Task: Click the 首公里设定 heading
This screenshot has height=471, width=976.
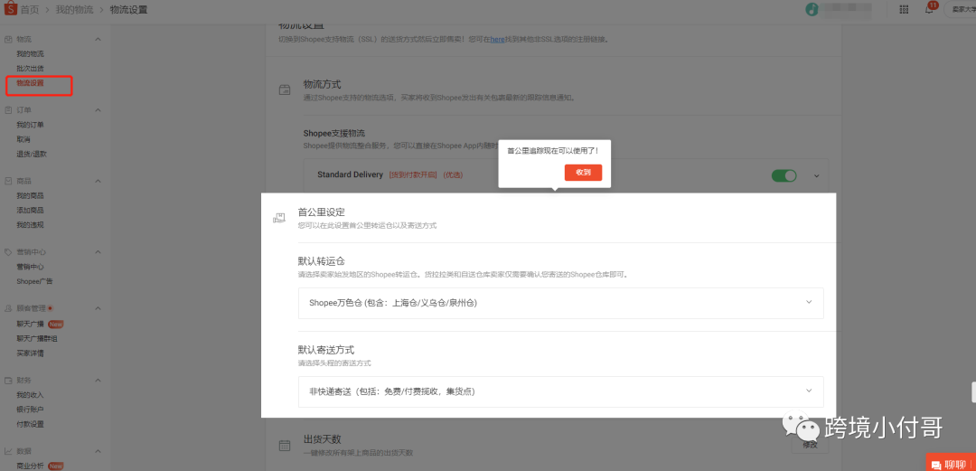Action: [x=322, y=212]
